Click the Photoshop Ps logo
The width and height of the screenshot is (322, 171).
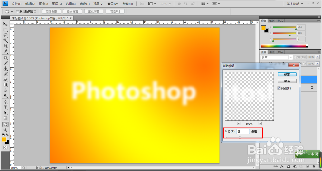coord(5,3)
